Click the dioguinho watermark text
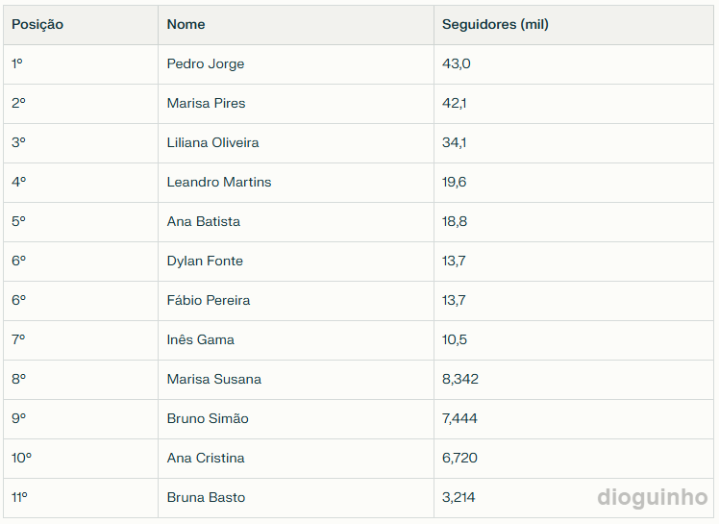 (653, 497)
